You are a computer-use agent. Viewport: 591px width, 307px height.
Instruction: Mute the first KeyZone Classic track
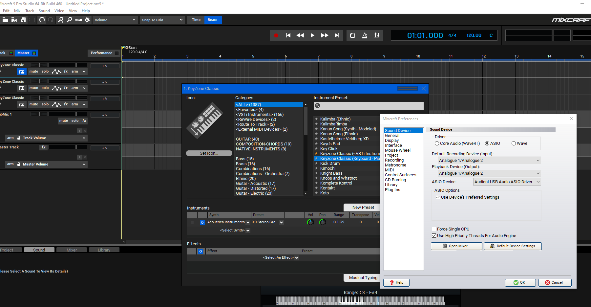click(x=34, y=72)
